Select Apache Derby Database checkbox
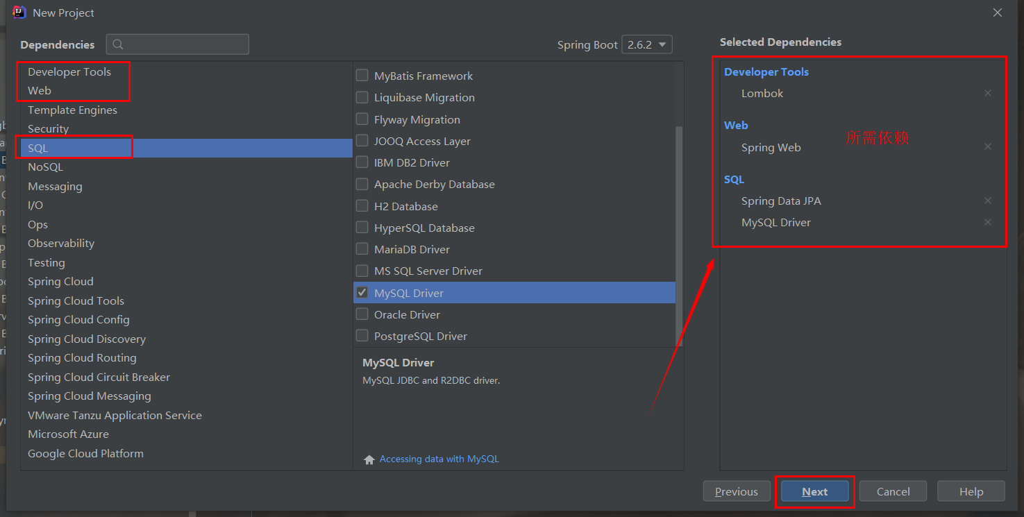Image resolution: width=1024 pixels, height=517 pixels. point(362,184)
